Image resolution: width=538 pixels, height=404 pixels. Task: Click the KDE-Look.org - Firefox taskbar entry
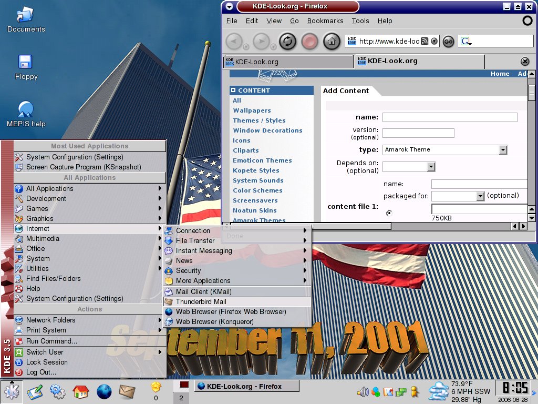(247, 386)
